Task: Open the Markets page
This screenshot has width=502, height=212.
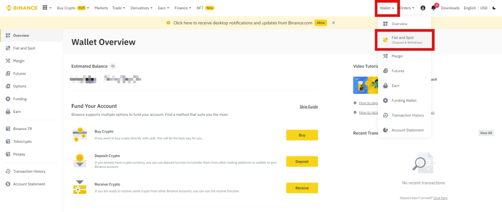Action: (x=101, y=8)
